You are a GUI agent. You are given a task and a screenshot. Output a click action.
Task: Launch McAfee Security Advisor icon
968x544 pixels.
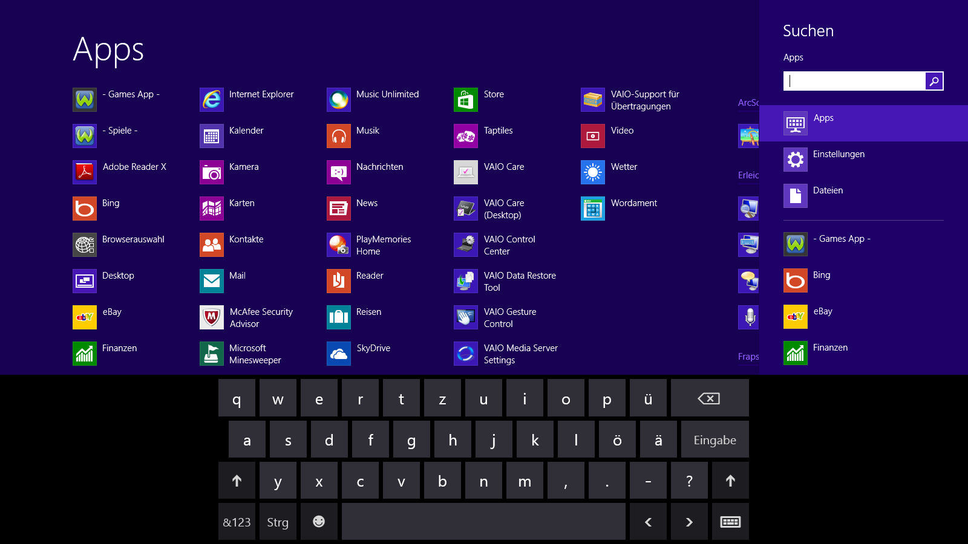pyautogui.click(x=212, y=317)
